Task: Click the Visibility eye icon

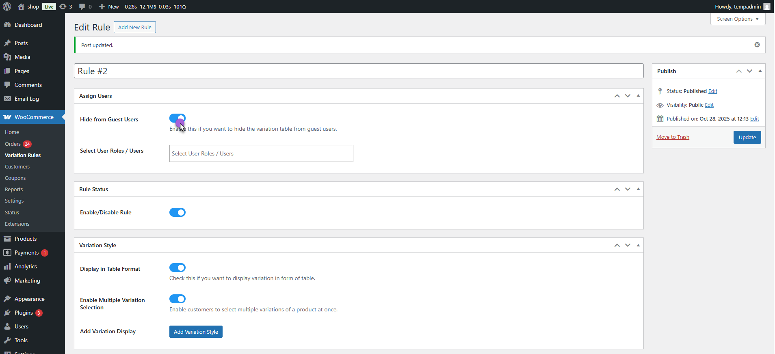Action: 660,105
